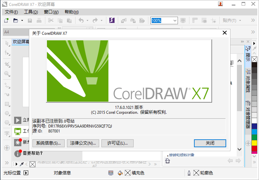Select the Freehand tool in toolbox
This screenshot has height=180, width=259.
pyautogui.click(x=7, y=85)
